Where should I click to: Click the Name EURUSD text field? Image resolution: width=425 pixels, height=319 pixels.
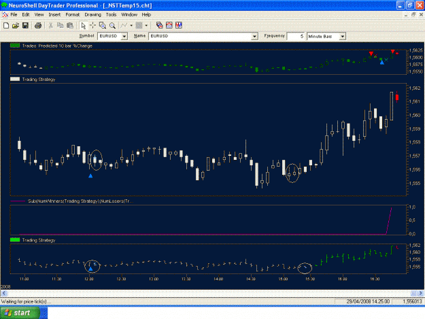tap(200, 36)
